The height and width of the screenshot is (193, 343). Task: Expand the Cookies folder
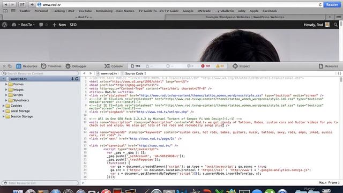(x=4, y=106)
